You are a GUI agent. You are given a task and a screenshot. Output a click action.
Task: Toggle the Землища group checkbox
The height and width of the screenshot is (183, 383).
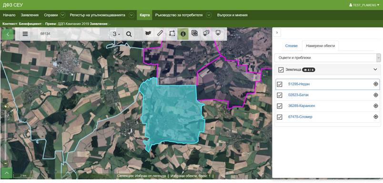[x=281, y=70]
